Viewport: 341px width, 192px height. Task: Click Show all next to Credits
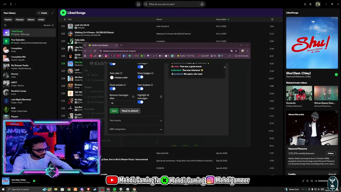point(332,174)
